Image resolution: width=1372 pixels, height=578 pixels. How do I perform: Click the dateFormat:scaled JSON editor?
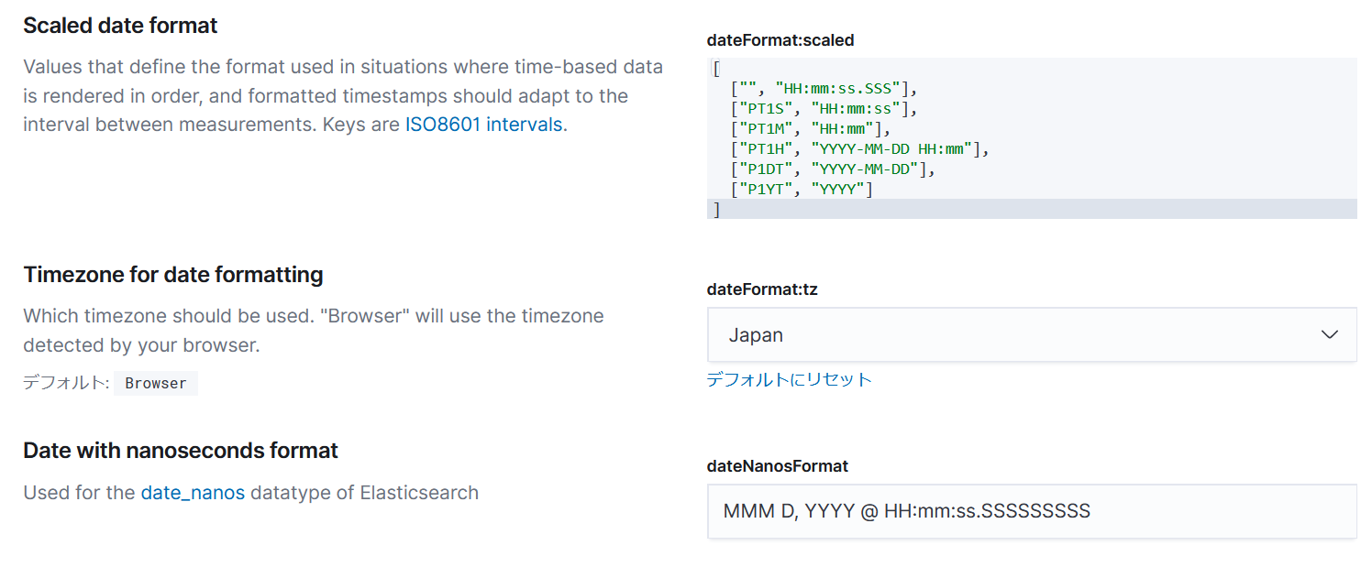(1031, 137)
